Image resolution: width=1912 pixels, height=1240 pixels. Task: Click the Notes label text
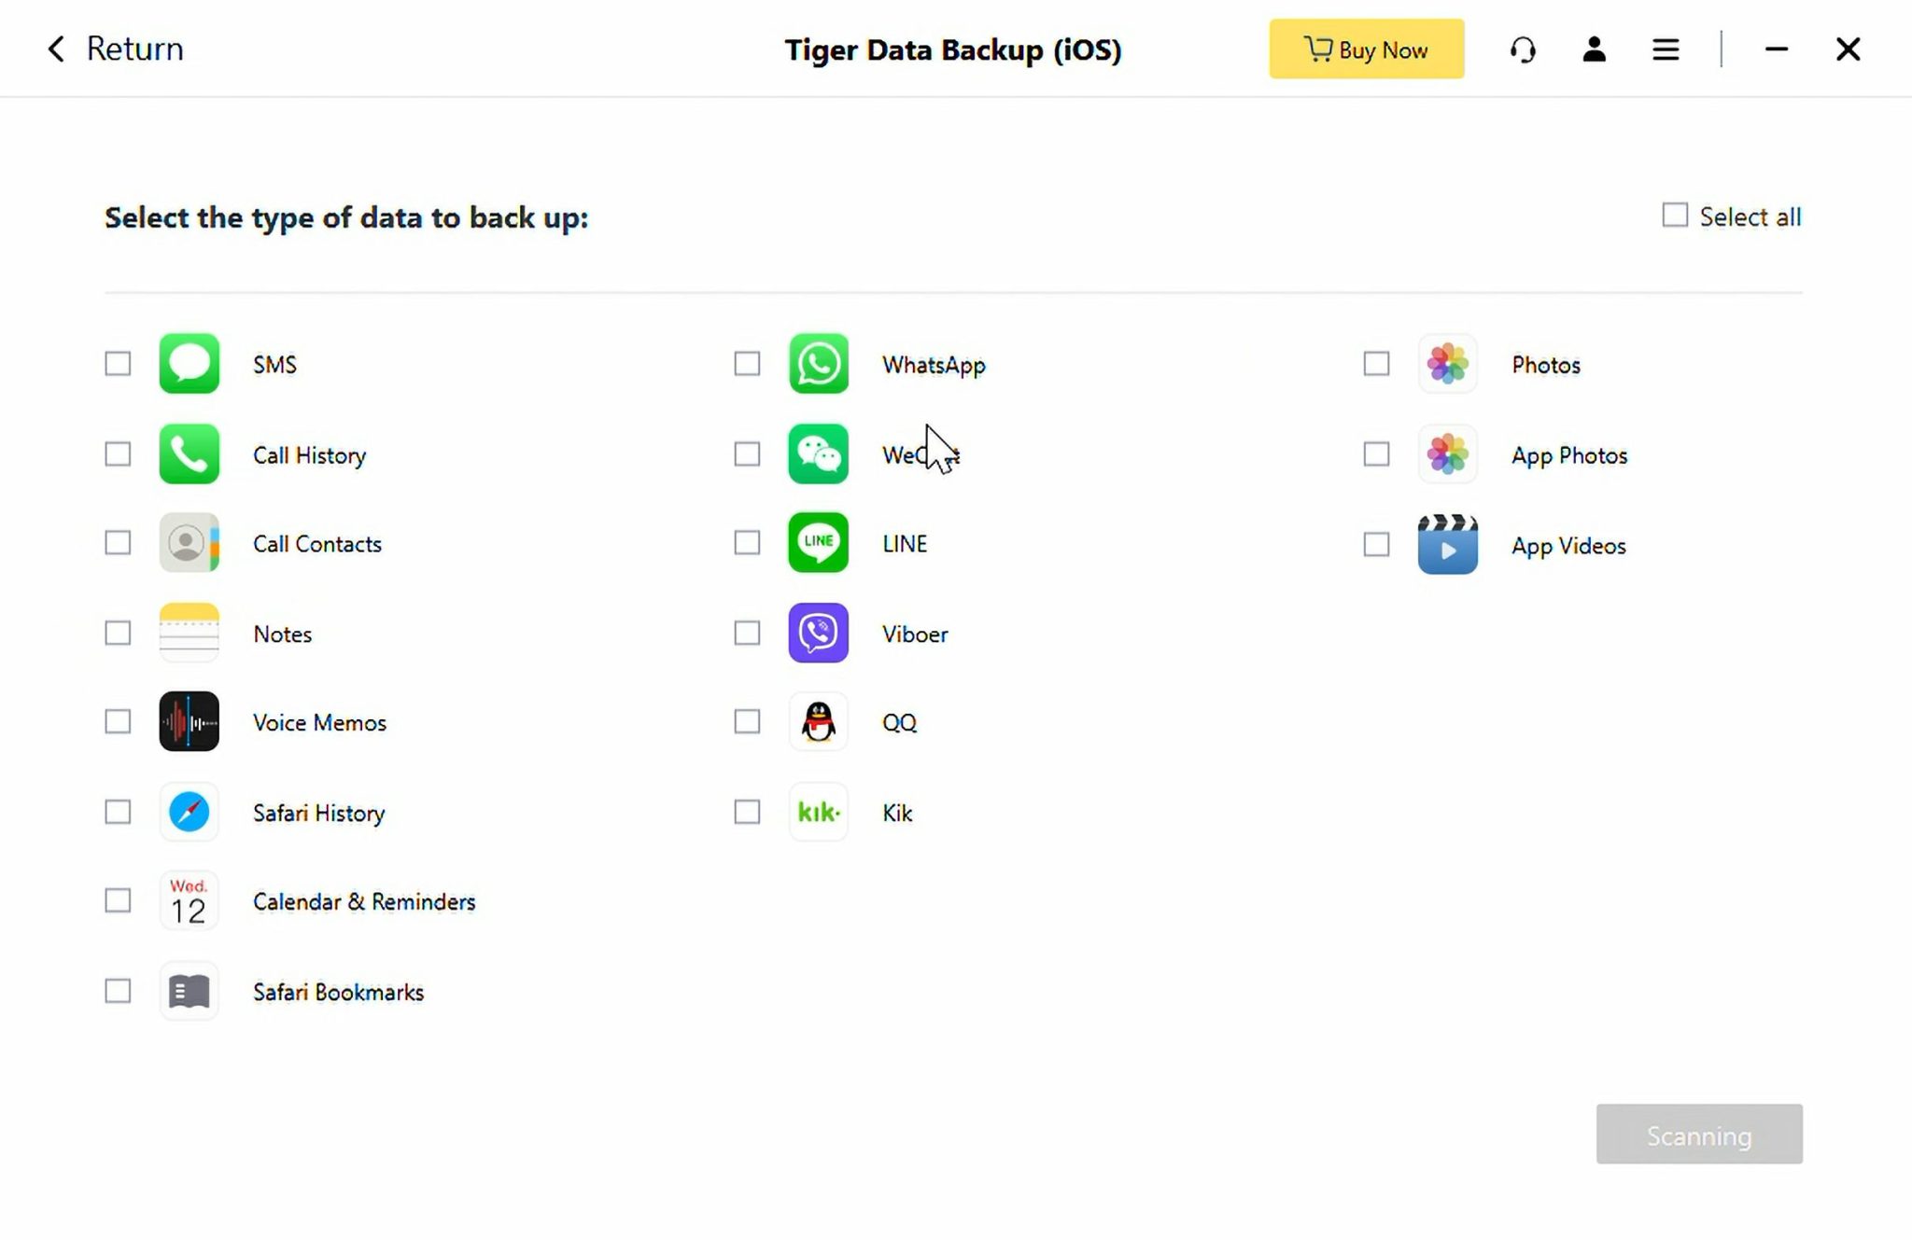pos(282,634)
